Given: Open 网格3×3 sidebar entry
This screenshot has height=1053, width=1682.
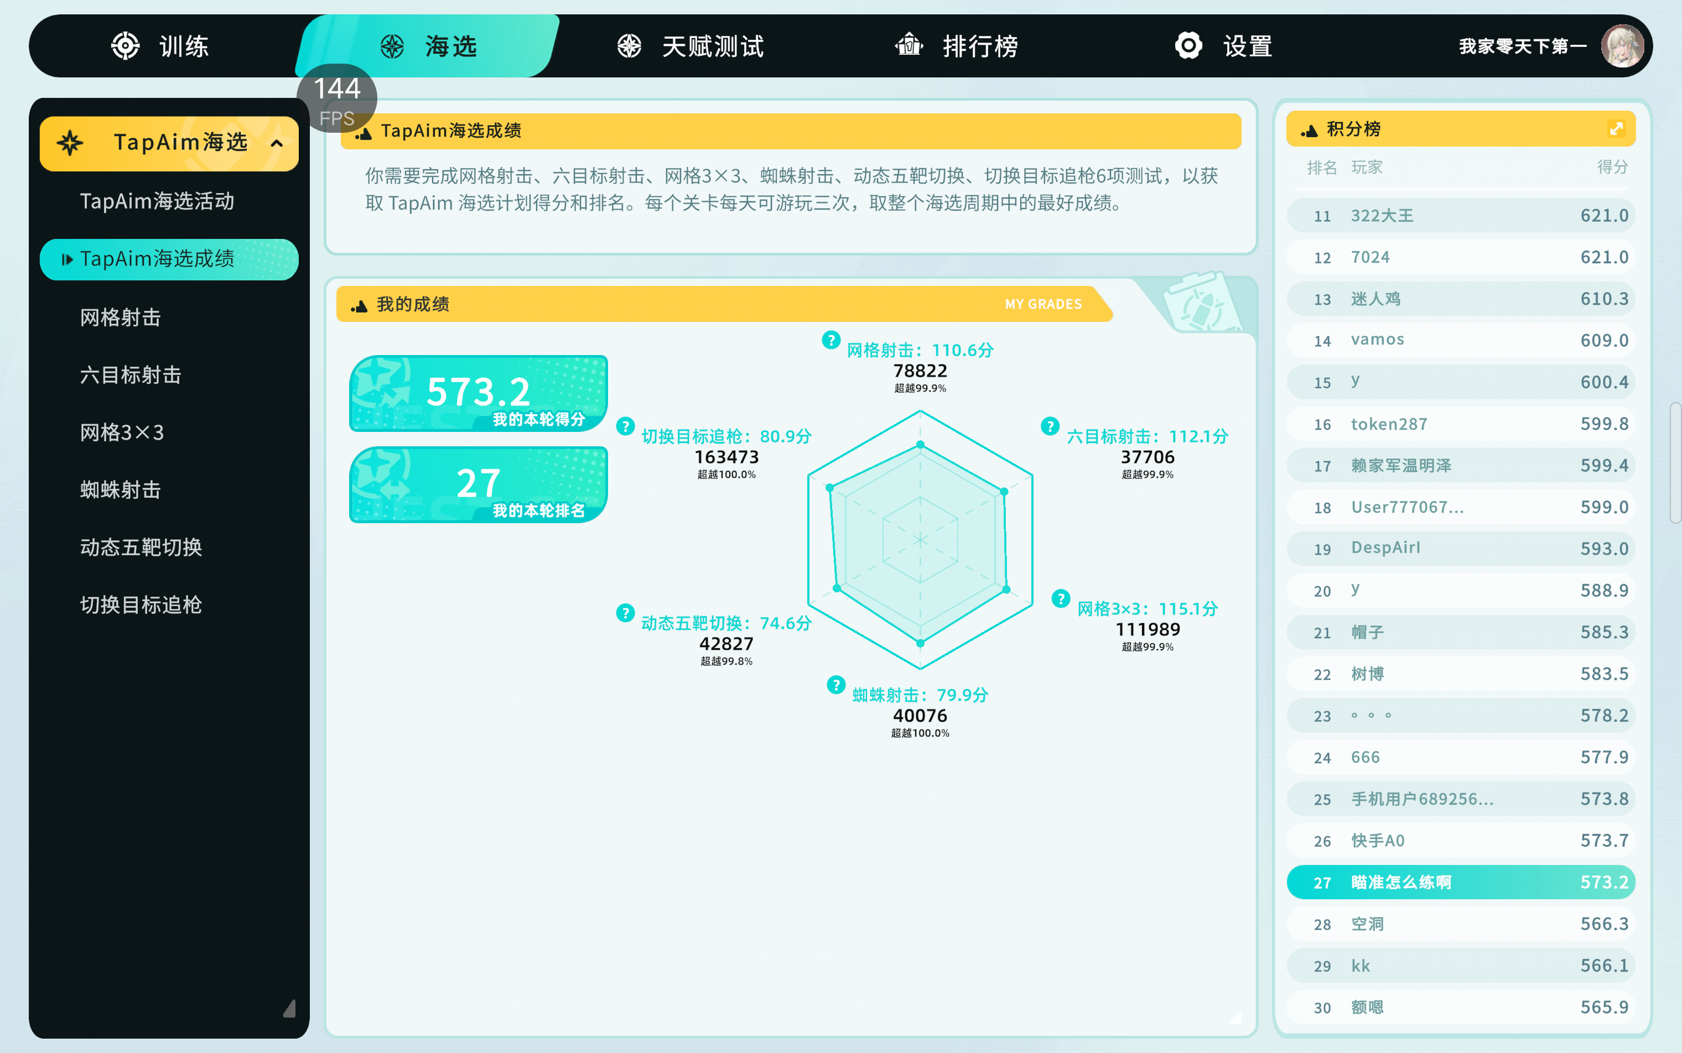Looking at the screenshot, I should click(x=122, y=432).
